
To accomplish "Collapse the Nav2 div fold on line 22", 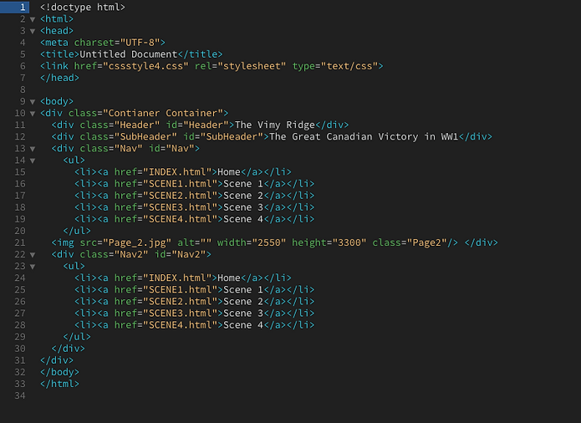I will pyautogui.click(x=33, y=255).
